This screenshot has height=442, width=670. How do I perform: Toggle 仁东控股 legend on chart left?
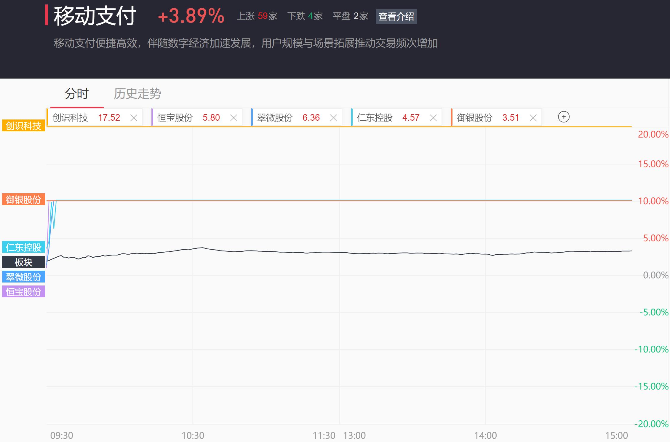(x=23, y=247)
